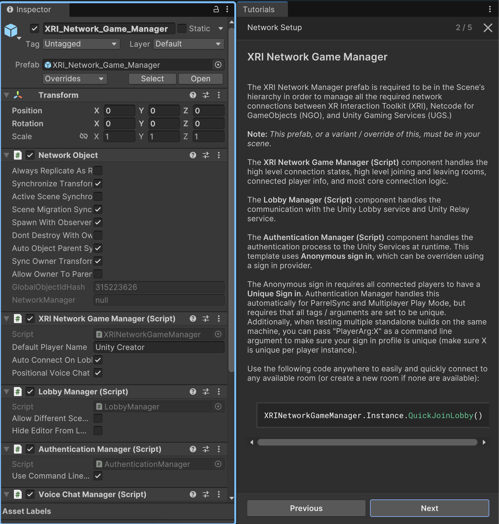The height and width of the screenshot is (524, 499).
Task: Click the Asset Labels header
Action: click(x=27, y=511)
